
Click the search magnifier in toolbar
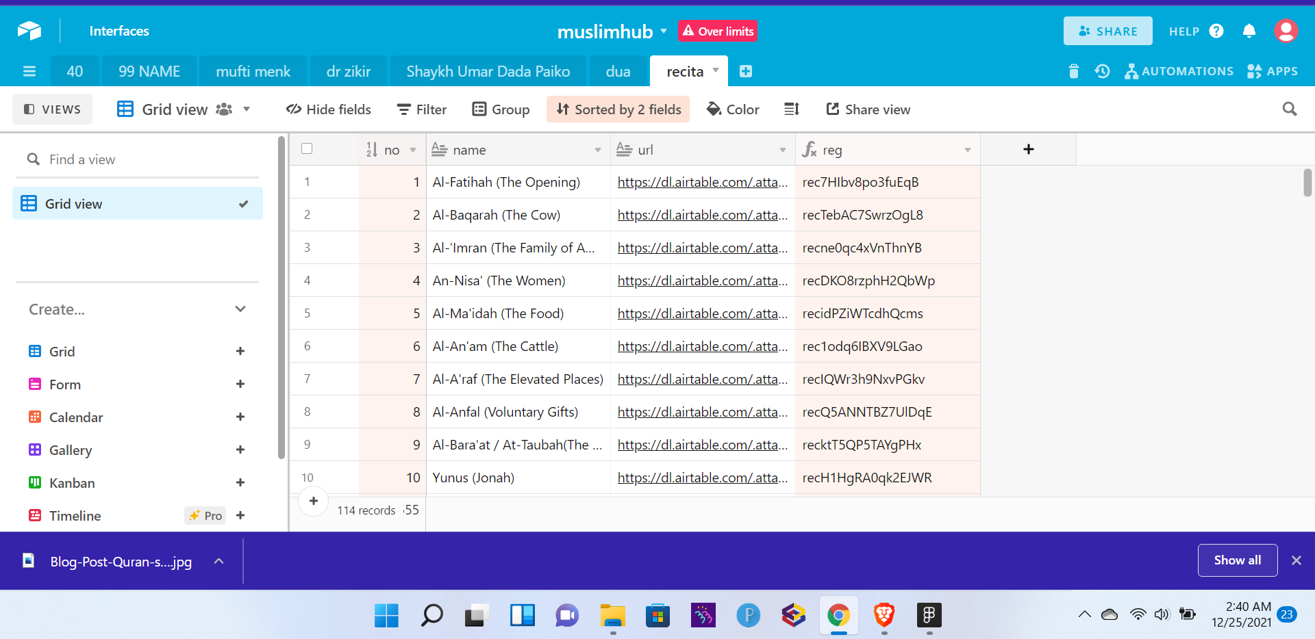[x=1290, y=109]
